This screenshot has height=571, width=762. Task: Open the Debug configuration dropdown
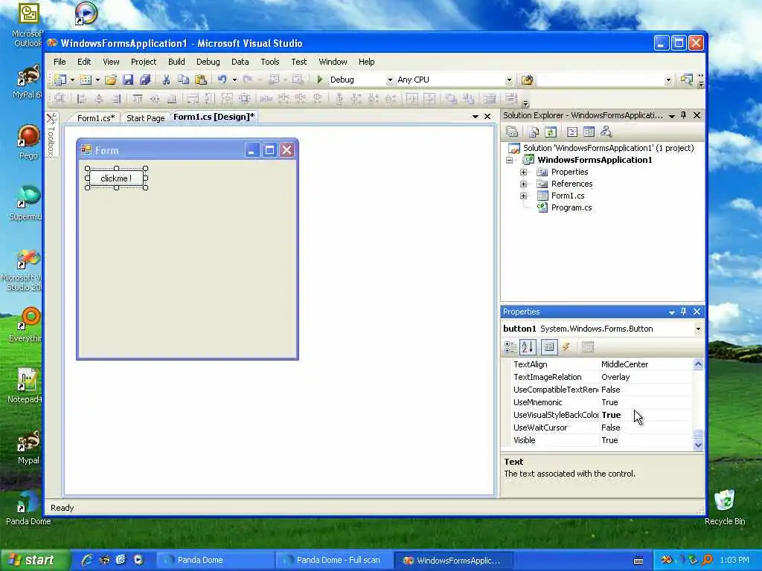coord(389,80)
